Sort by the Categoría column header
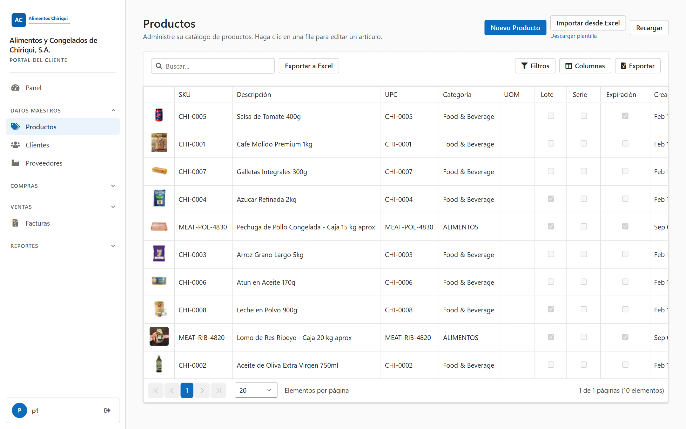This screenshot has height=429, width=686. (469, 94)
